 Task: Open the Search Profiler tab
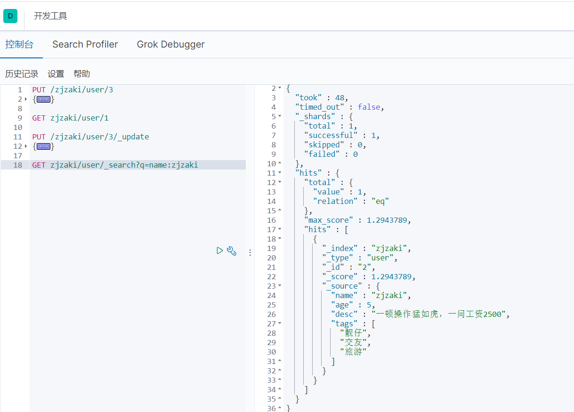click(85, 44)
